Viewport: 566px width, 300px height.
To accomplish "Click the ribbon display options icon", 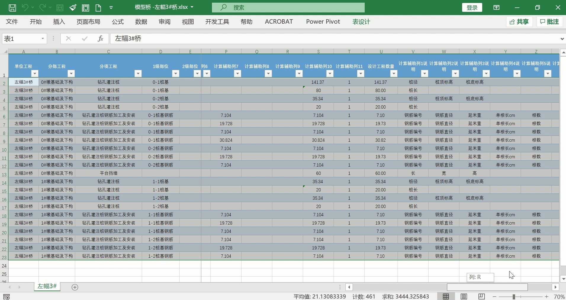I will pos(496,8).
